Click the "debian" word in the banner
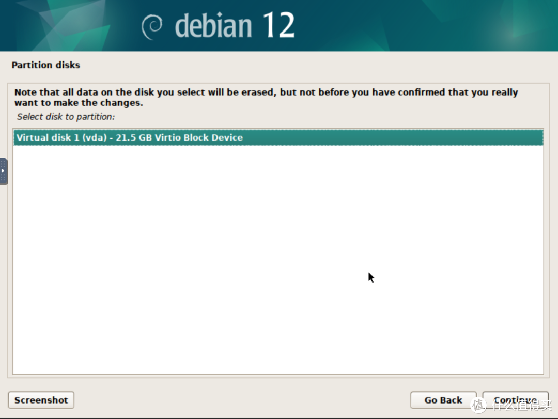This screenshot has height=419, width=558. click(213, 25)
